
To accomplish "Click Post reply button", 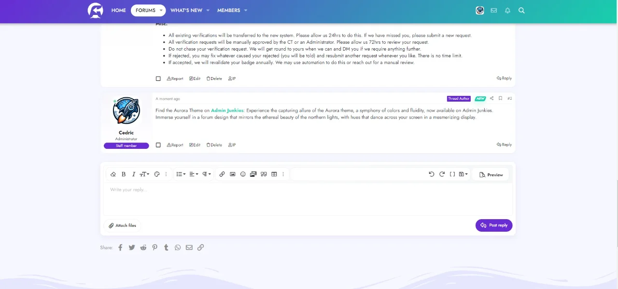I will pos(494,225).
